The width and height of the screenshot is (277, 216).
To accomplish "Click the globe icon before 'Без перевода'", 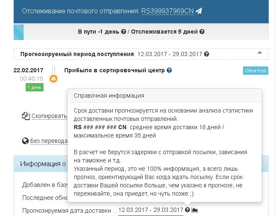I will [x=26, y=141].
